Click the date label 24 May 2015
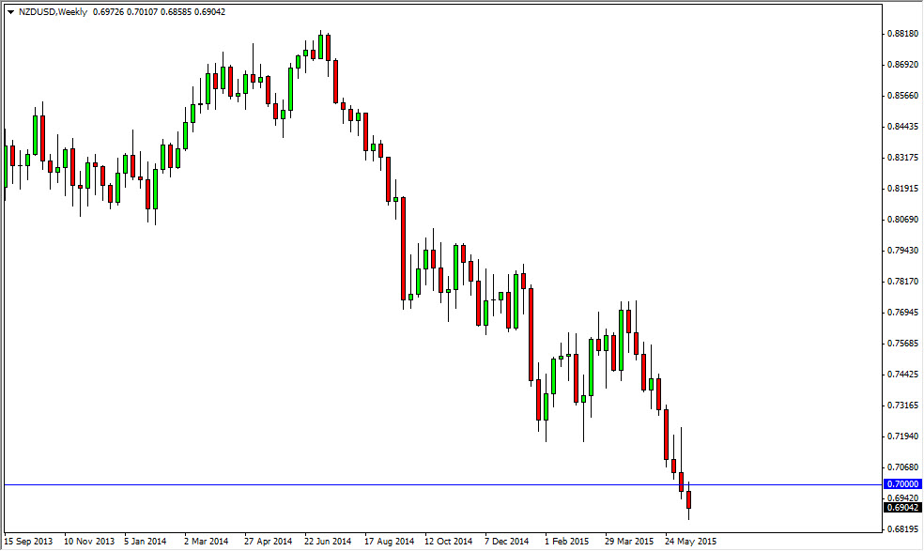Image resolution: width=924 pixels, height=551 pixels. coord(691,542)
